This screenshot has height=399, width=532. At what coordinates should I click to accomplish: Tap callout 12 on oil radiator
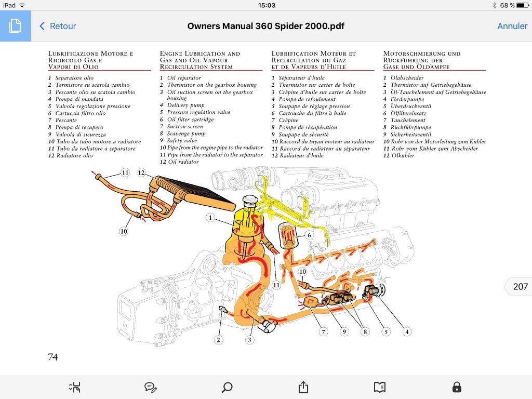click(141, 172)
